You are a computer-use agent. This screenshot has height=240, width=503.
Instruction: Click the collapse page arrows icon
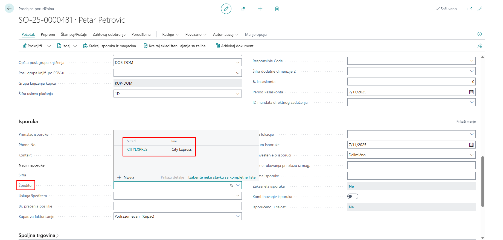[x=480, y=9]
